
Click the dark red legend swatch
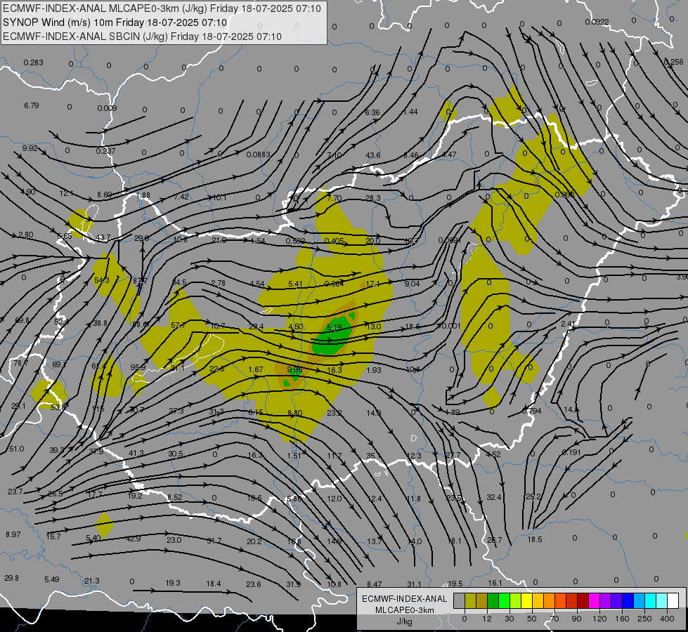(x=583, y=600)
